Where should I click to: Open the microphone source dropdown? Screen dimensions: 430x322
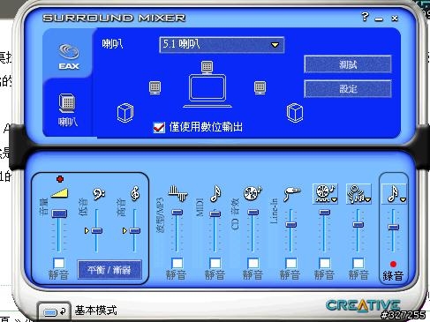click(358, 194)
